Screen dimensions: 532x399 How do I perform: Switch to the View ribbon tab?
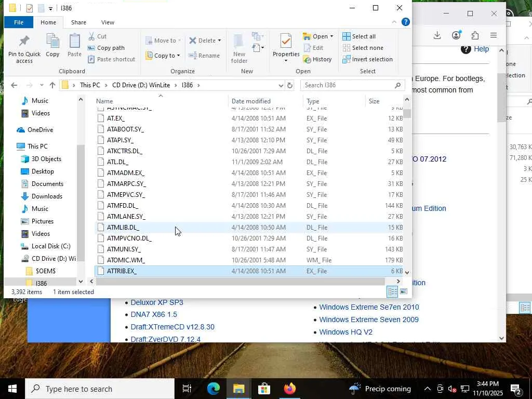(x=108, y=22)
